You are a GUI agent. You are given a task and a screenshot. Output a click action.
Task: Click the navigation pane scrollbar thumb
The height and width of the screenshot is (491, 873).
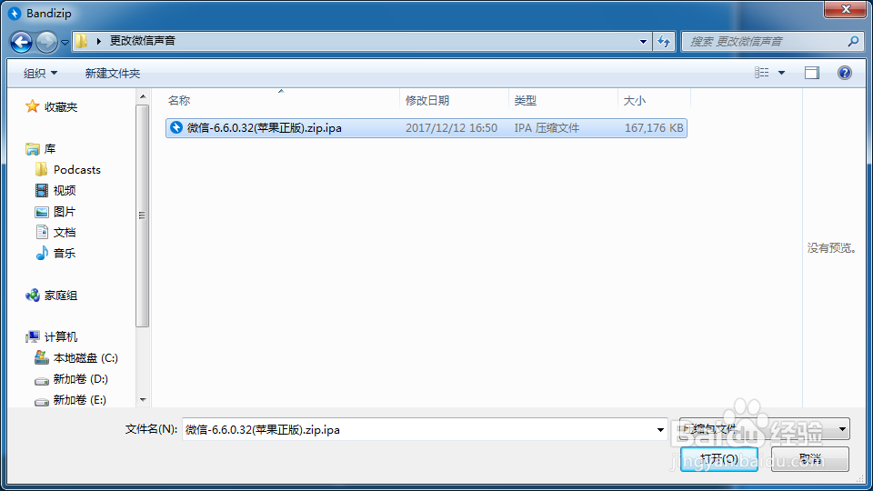(x=143, y=215)
